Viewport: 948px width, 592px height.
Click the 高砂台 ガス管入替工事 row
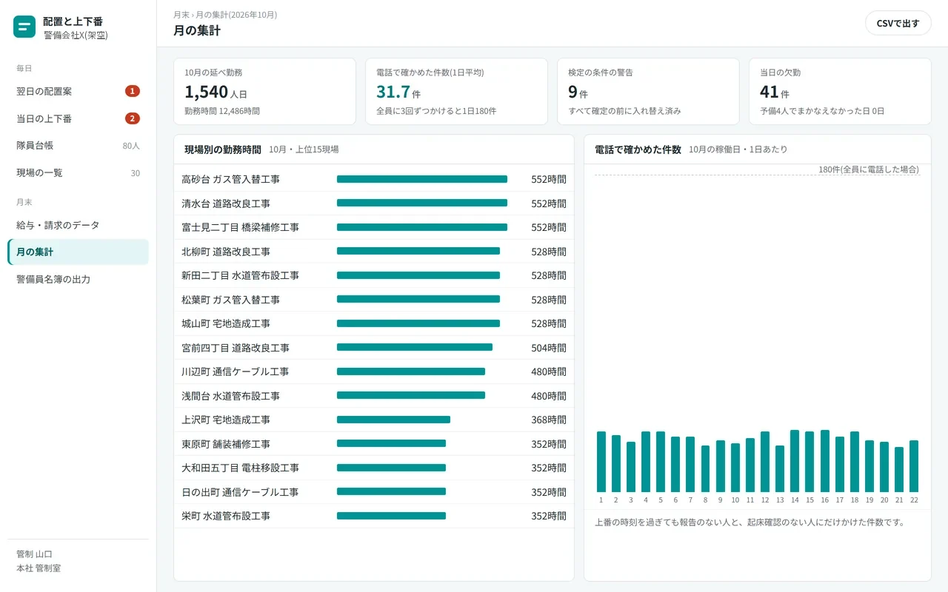coord(374,179)
